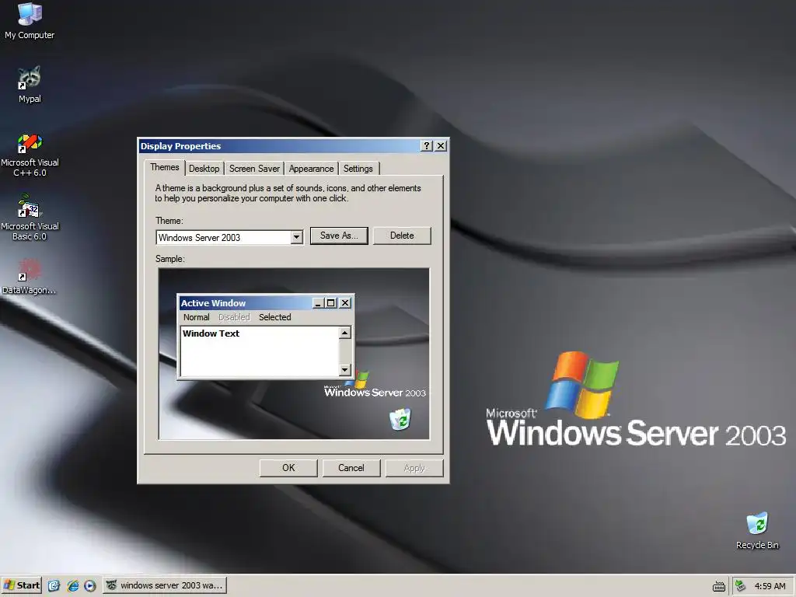
Task: Click sample window maximize button
Action: (331, 303)
